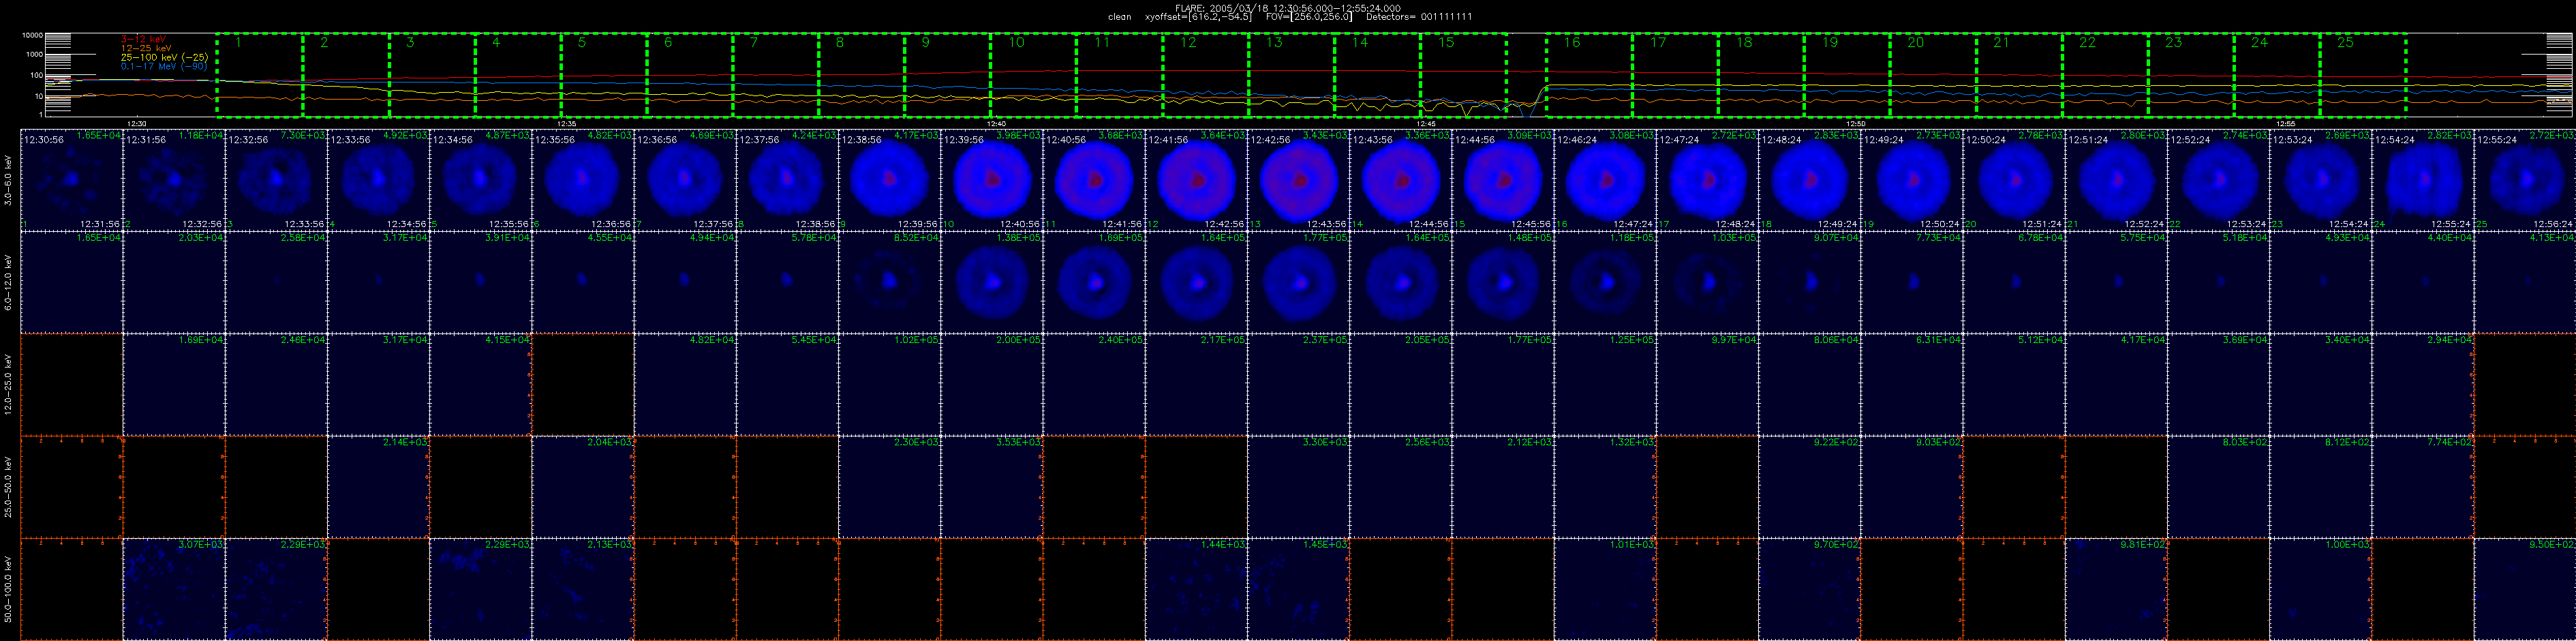Open 12.0-25.0 keV image labeled 1.02E+05
2576x641 pixels.
click(889, 384)
